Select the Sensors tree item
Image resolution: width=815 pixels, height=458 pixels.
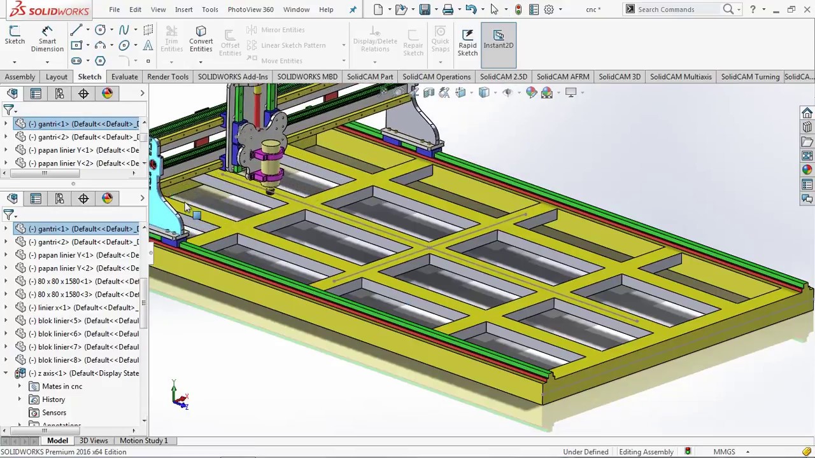(x=54, y=412)
